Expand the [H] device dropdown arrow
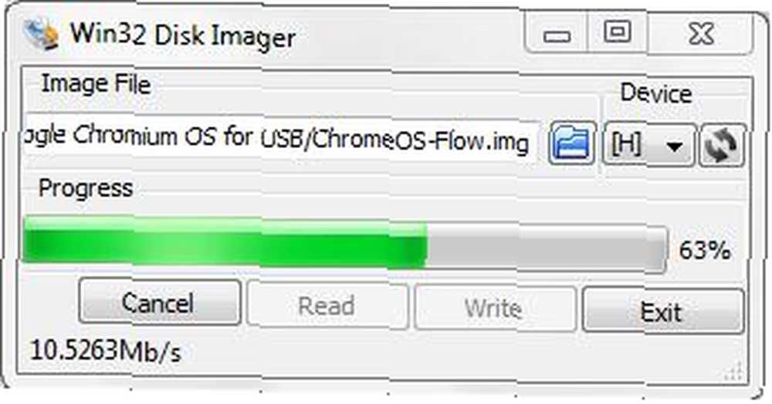Image resolution: width=772 pixels, height=404 pixels. pos(673,146)
